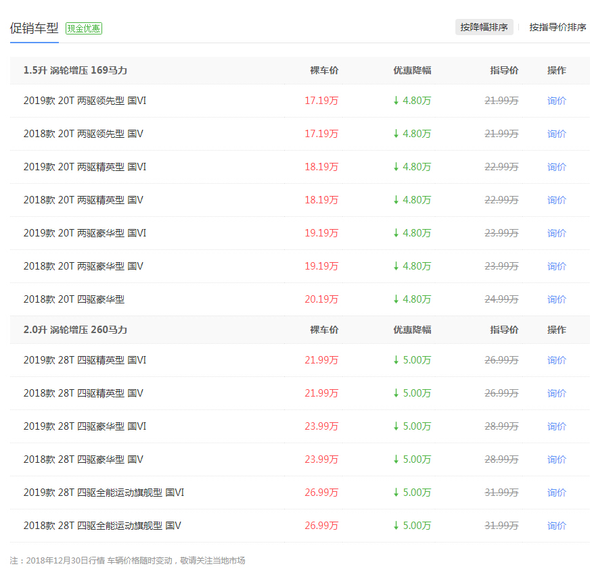
Task: Sort by discount using 按降幅排序
Action: (484, 27)
